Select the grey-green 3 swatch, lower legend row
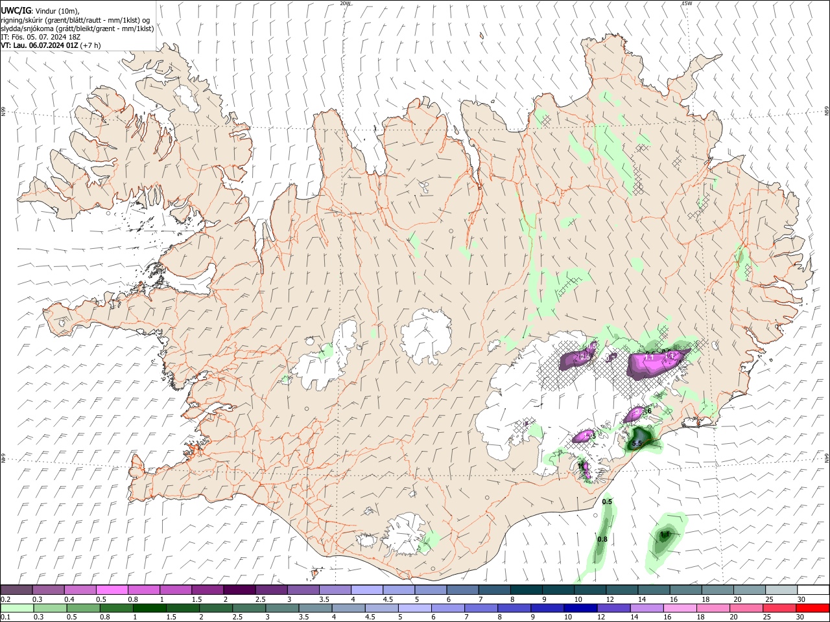This screenshot has height=622, width=830. [282, 608]
